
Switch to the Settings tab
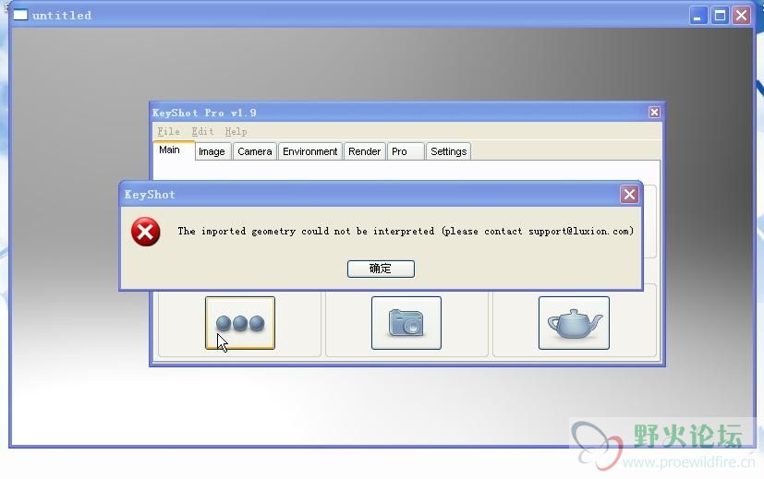point(448,151)
